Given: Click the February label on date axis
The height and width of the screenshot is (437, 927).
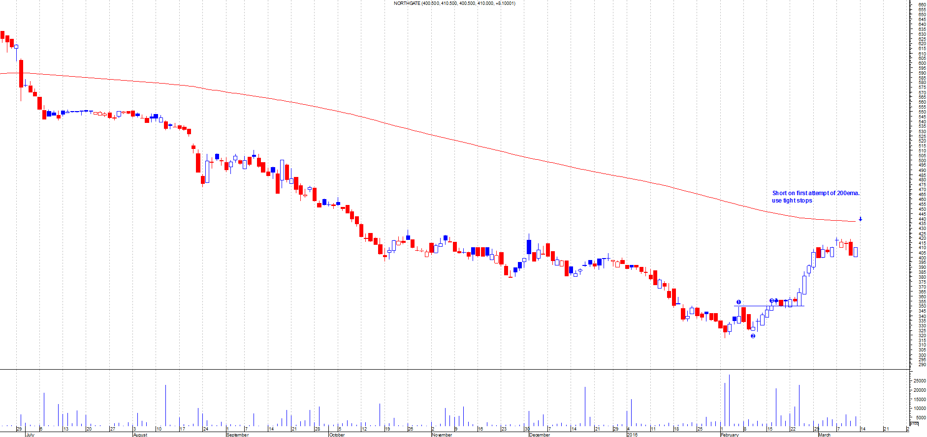Looking at the screenshot, I should (x=730, y=435).
